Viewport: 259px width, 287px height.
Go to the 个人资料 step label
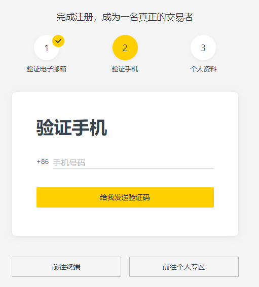[x=203, y=69]
